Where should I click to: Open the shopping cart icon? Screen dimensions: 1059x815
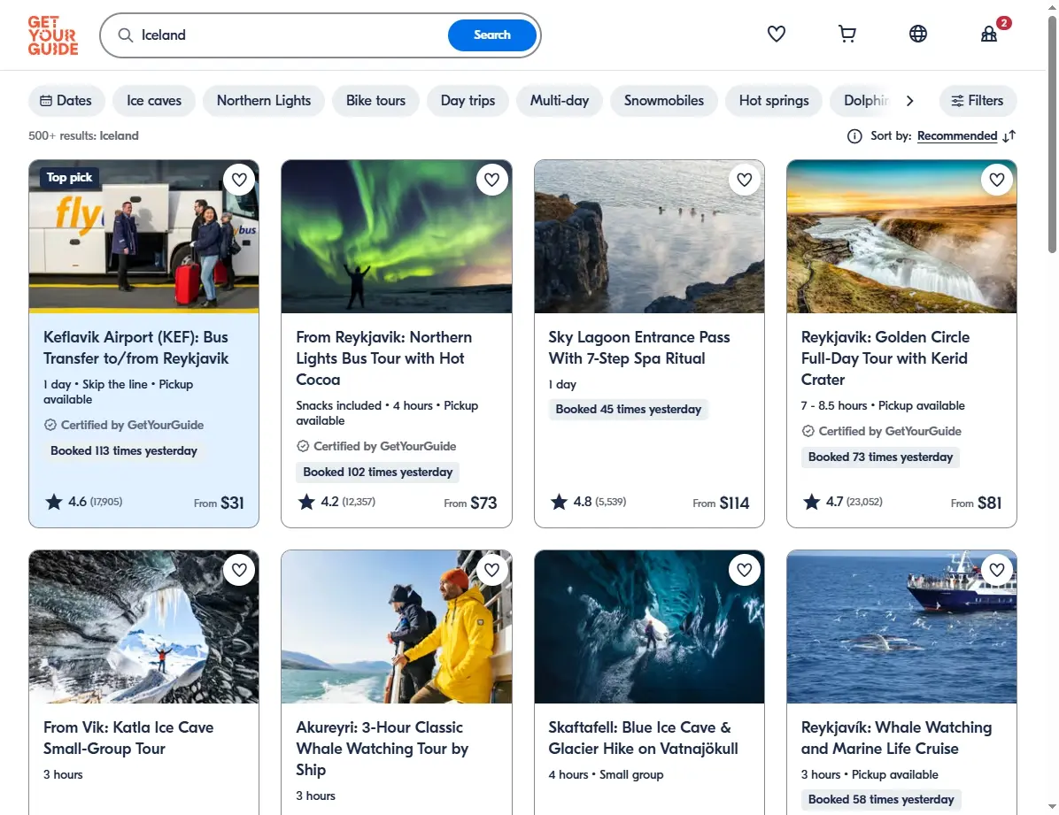[x=846, y=34]
